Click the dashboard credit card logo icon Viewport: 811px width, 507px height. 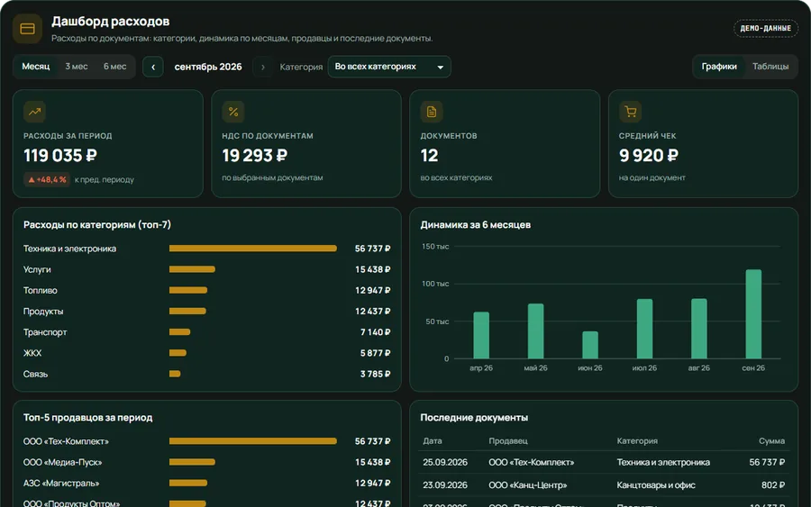tap(27, 29)
